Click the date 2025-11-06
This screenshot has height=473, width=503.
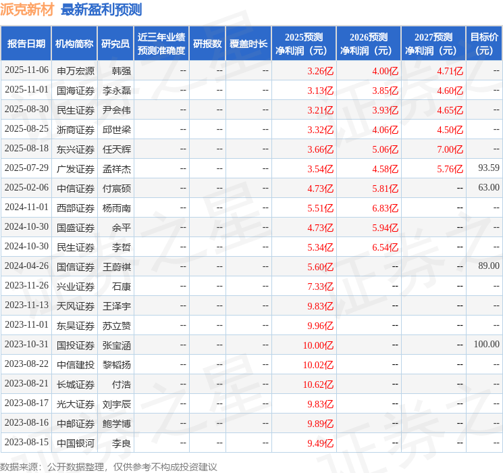point(26,70)
